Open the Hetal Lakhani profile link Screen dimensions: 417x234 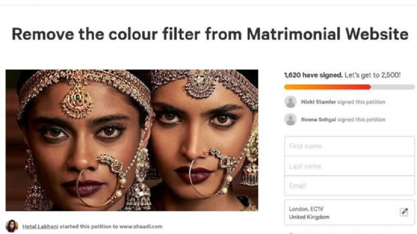[40, 227]
